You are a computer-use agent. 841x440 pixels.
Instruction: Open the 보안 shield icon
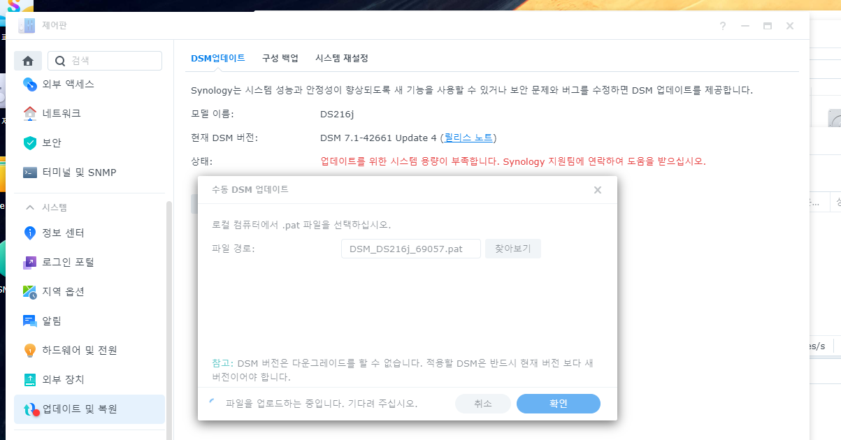[x=30, y=142]
